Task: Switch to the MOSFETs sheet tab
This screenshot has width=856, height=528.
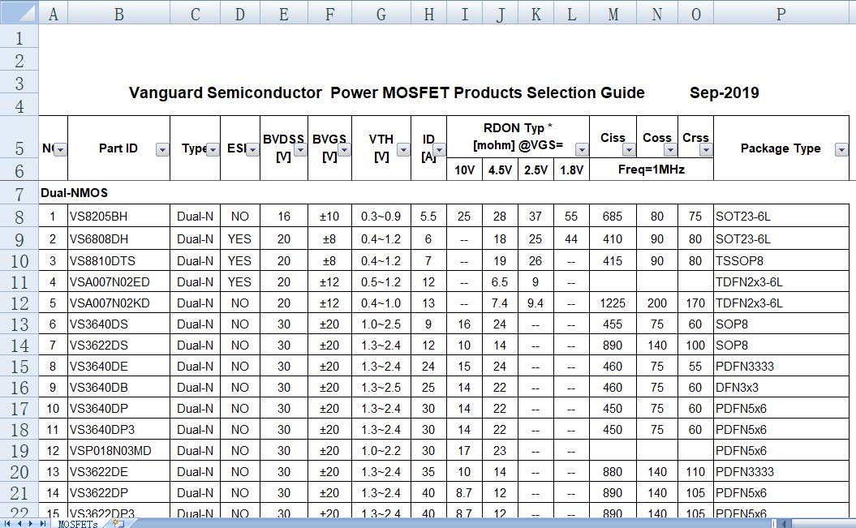Action: coord(78,524)
